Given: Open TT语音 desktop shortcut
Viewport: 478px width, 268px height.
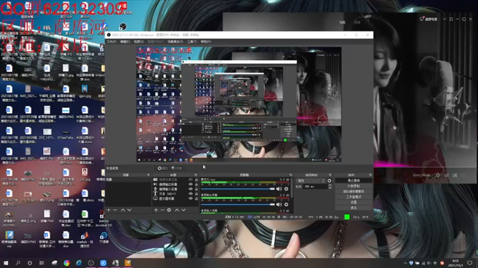Looking at the screenshot, I should (103, 238).
